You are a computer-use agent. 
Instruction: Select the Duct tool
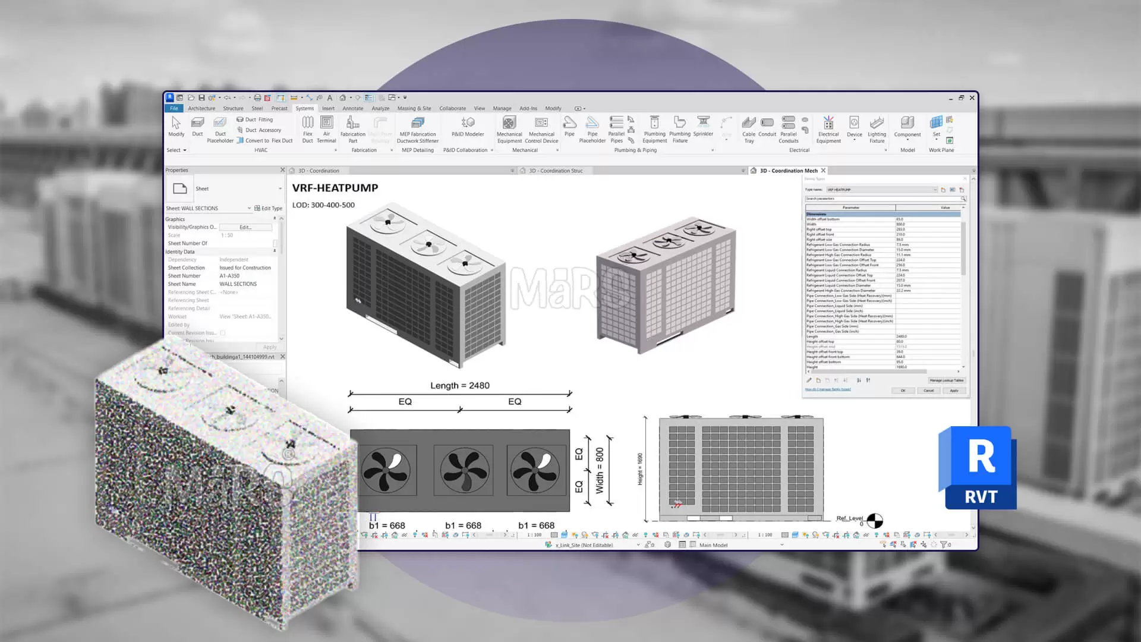pyautogui.click(x=197, y=127)
